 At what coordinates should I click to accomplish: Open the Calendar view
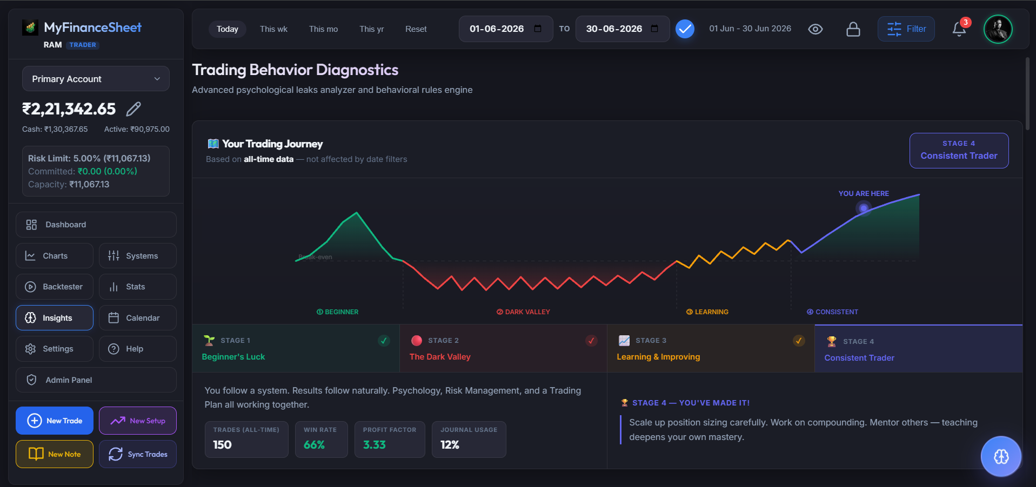138,318
